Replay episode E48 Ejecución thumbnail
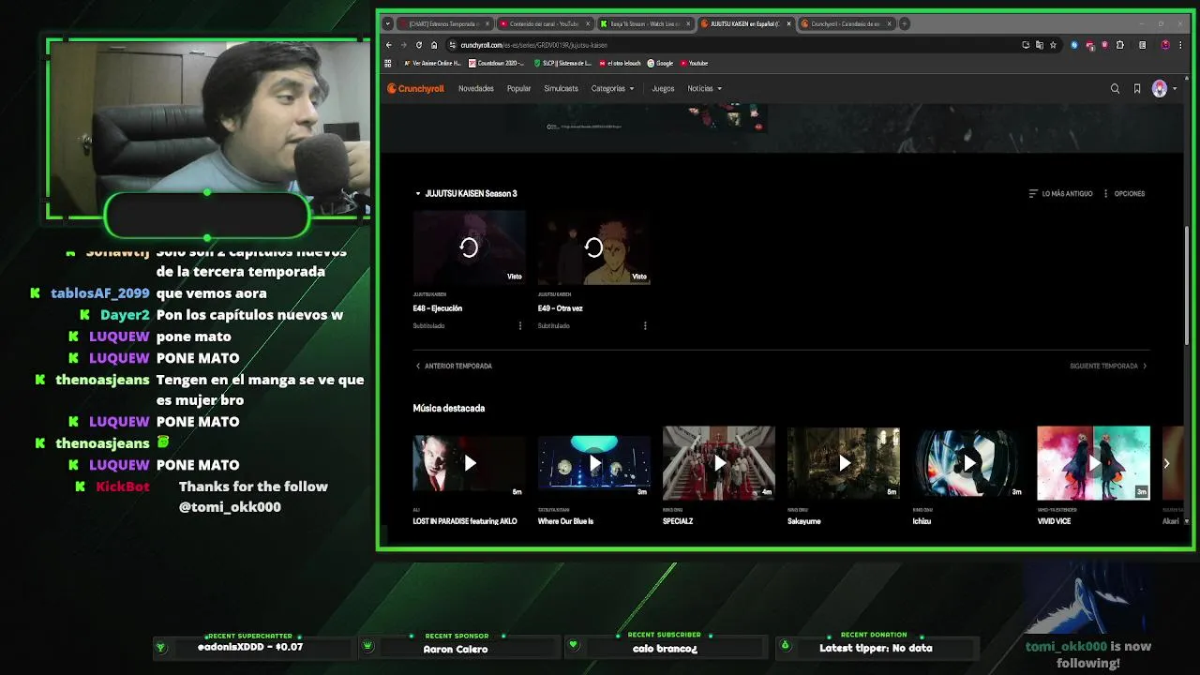This screenshot has width=1200, height=675. [469, 247]
